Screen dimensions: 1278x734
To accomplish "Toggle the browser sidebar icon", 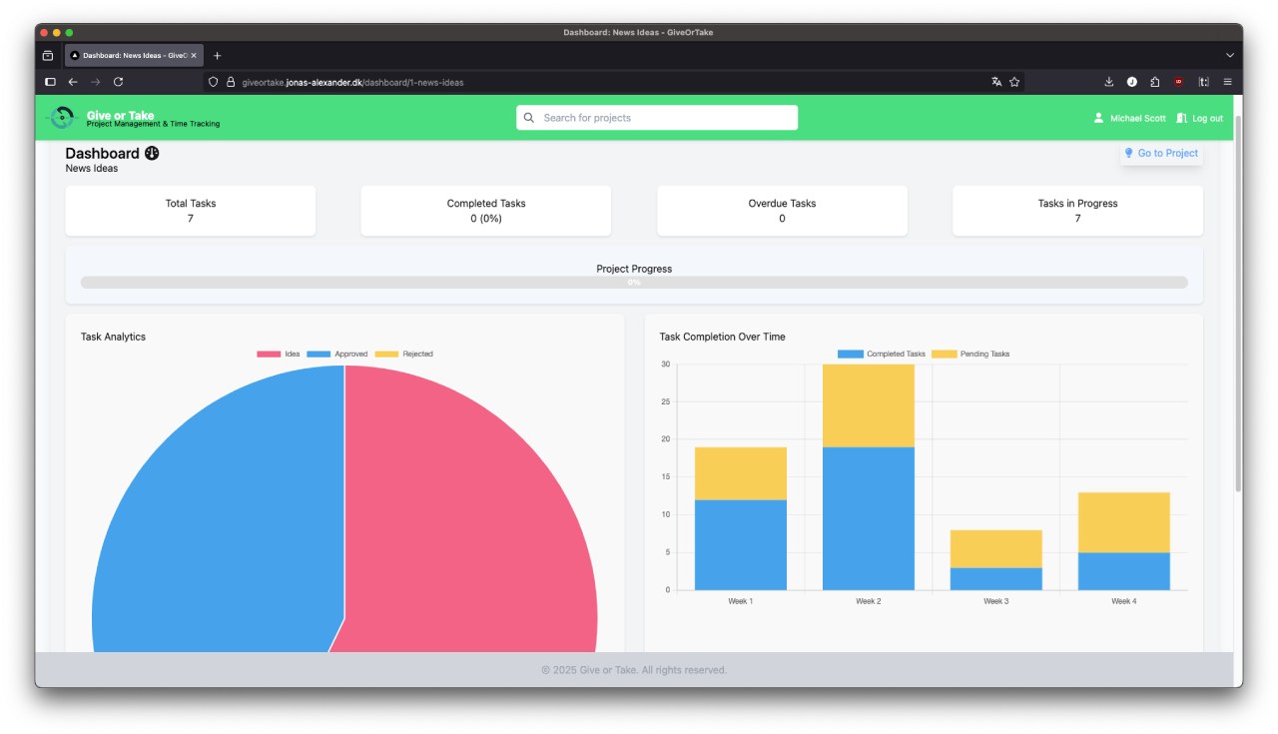I will click(x=50, y=82).
